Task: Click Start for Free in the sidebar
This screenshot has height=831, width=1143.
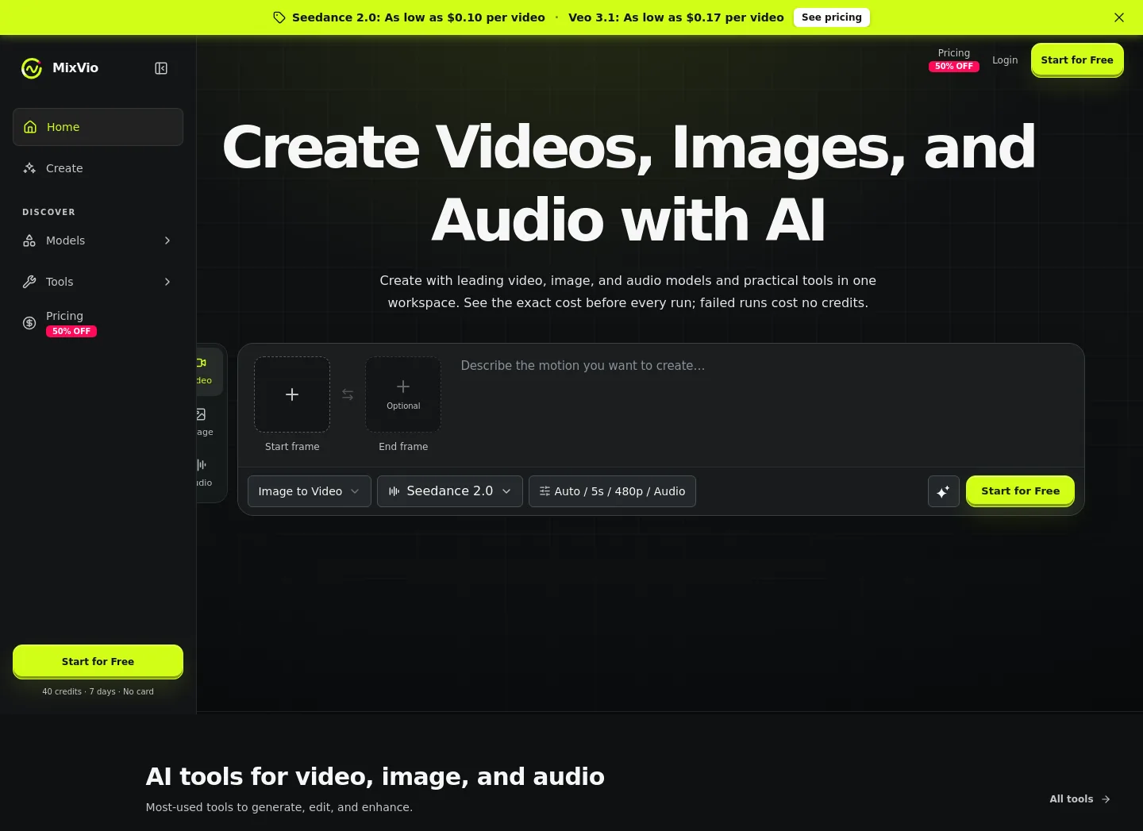Action: [x=98, y=661]
